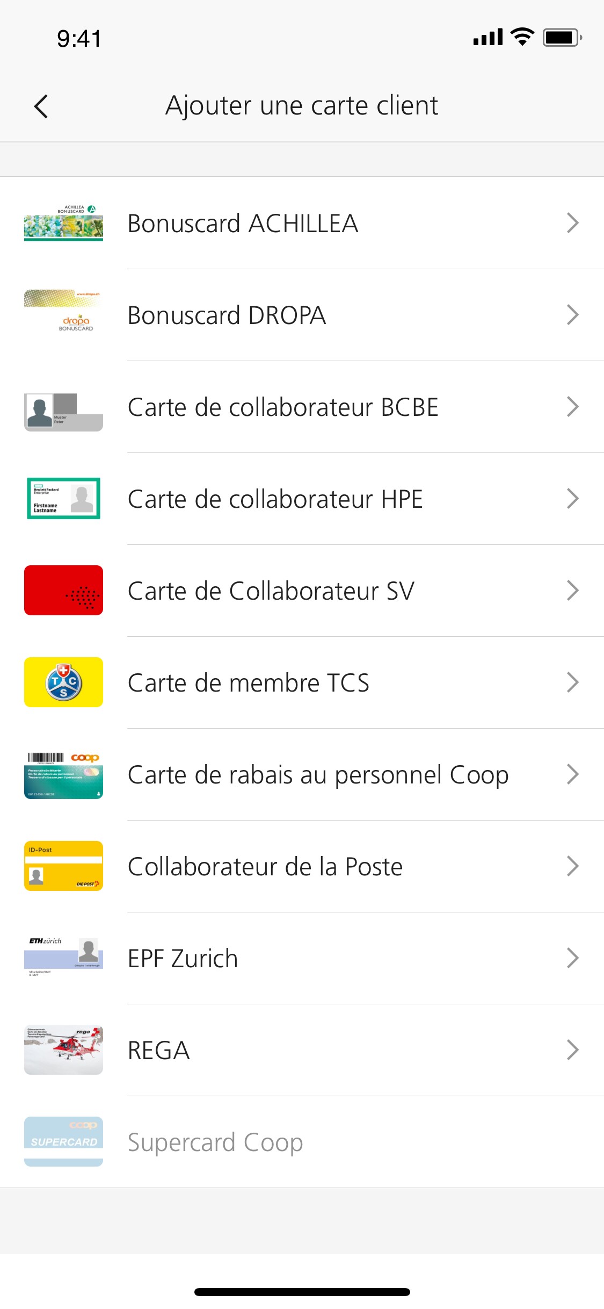Tap the REGA helicopter card icon

(x=63, y=1050)
